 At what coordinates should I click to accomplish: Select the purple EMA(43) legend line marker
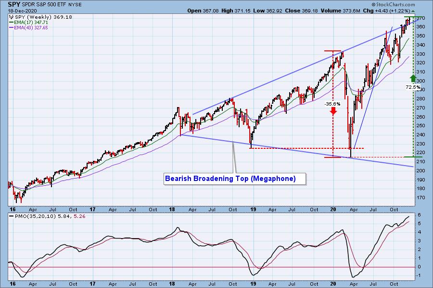click(12, 27)
